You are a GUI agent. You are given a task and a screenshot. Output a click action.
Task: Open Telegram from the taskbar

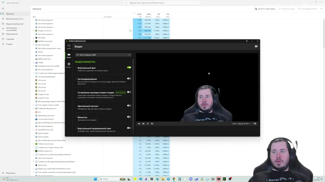(x=168, y=179)
